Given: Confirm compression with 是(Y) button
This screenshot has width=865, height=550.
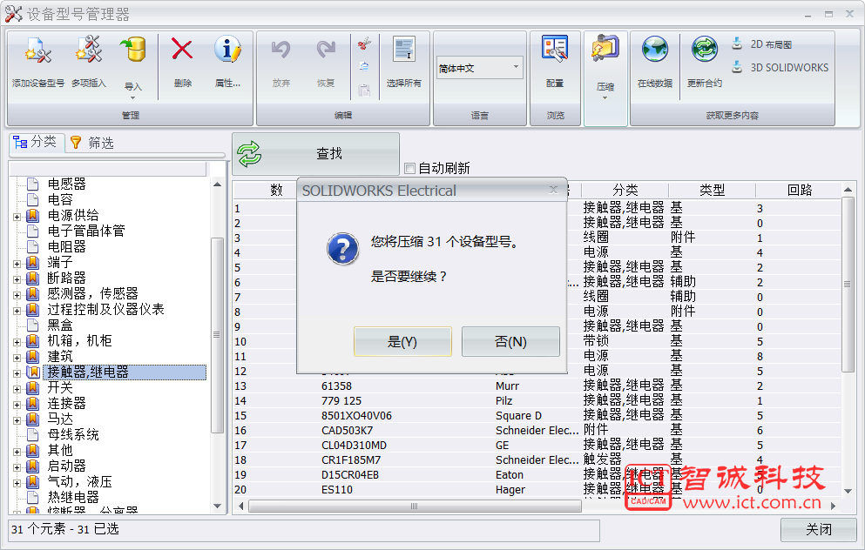Looking at the screenshot, I should click(x=402, y=342).
